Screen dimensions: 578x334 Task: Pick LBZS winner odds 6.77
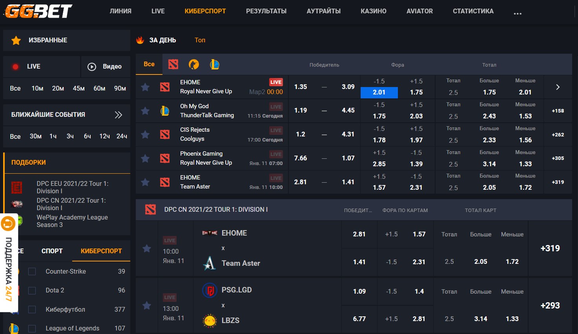(359, 319)
